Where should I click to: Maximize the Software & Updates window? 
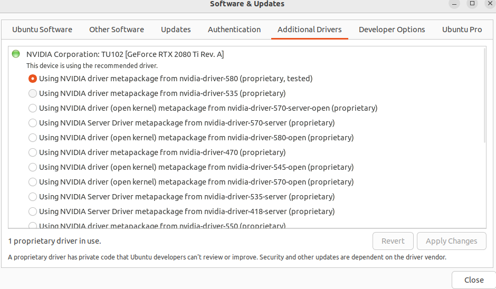(472, 4)
